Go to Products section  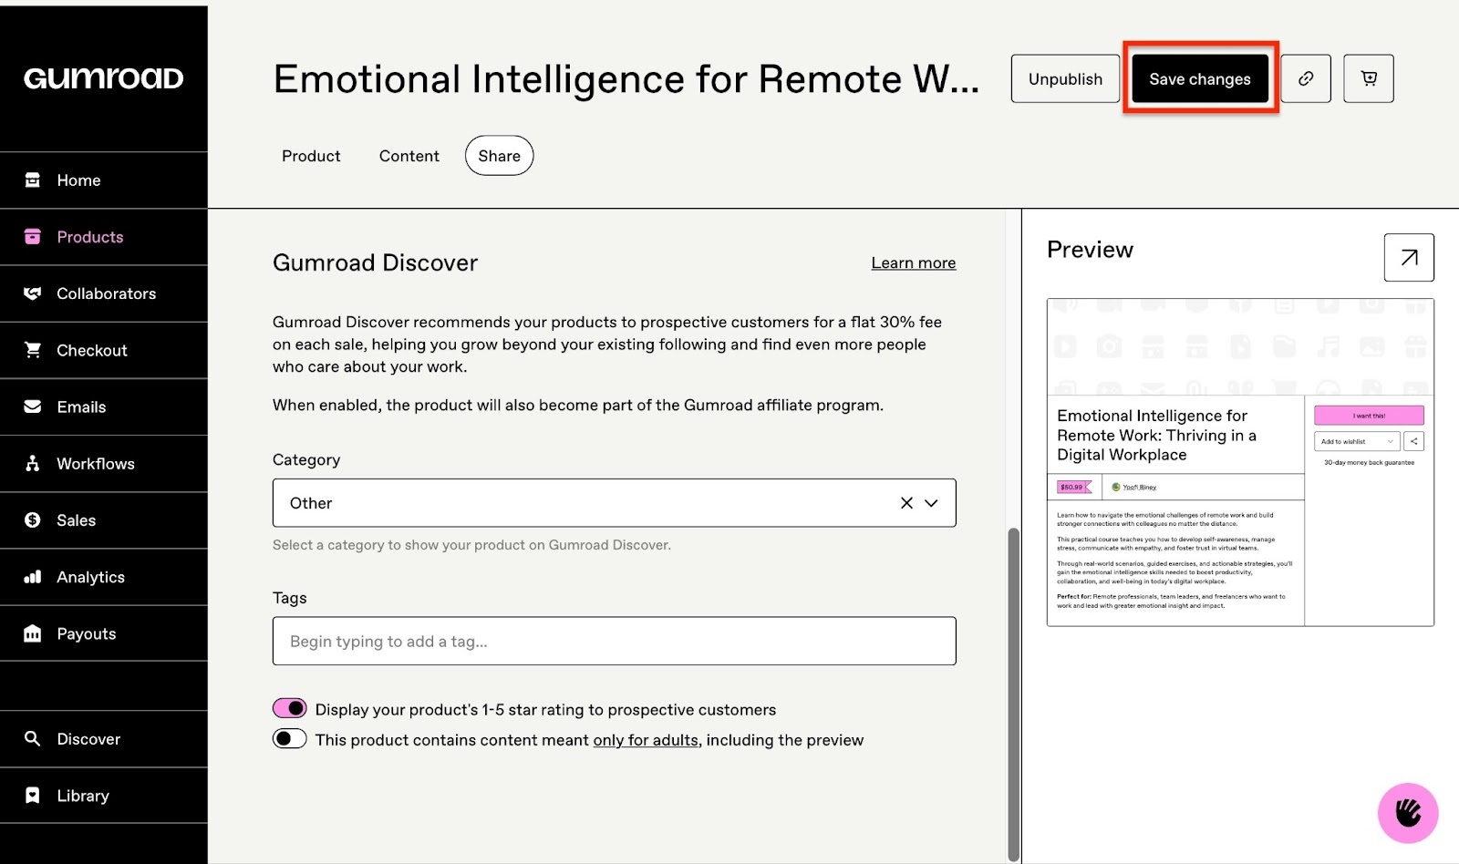[104, 237]
